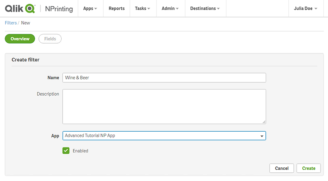The width and height of the screenshot is (328, 181).
Task: Click the Description box resize handle
Action: tap(264, 122)
